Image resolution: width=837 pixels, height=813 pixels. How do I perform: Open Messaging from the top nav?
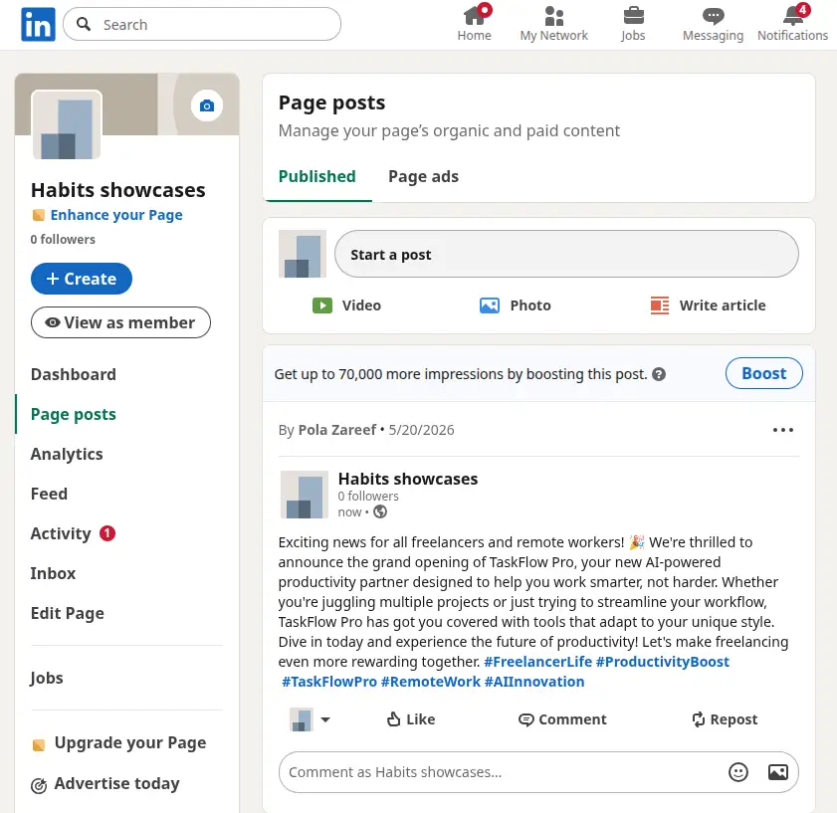click(x=713, y=24)
